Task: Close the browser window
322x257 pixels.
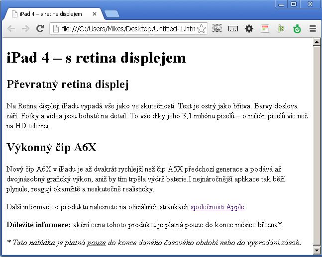Action: pos(310,4)
